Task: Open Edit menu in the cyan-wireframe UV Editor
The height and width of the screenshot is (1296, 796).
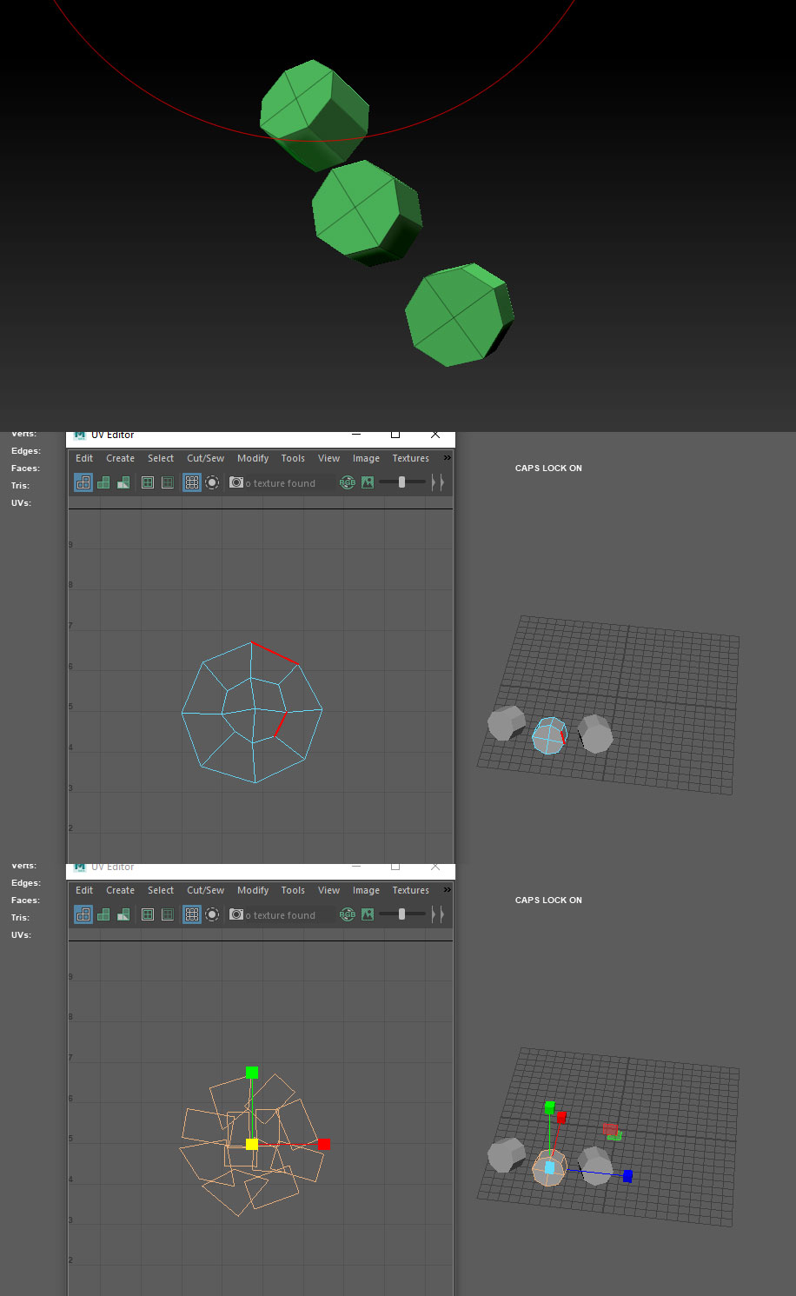Action: (84, 458)
